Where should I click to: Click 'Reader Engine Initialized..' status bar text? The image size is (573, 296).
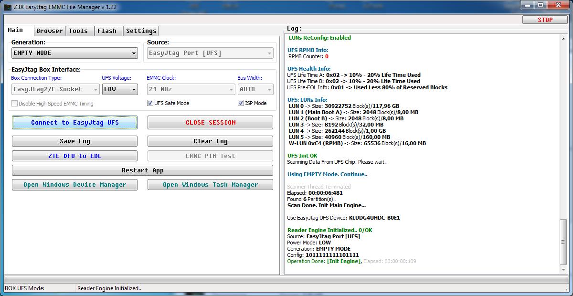109,288
